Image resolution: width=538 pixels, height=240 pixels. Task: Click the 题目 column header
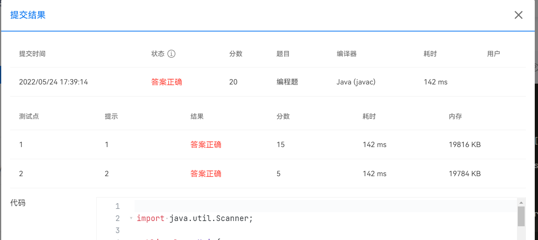(x=283, y=54)
